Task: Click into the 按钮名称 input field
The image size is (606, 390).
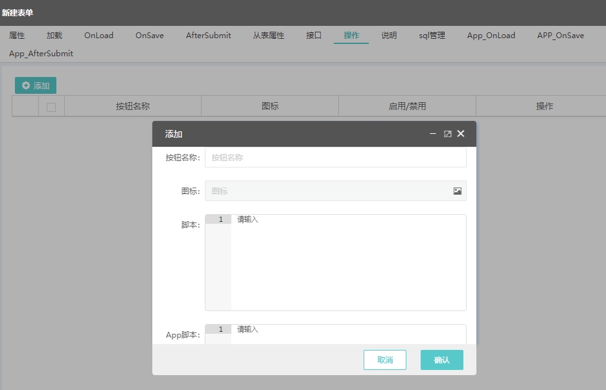Action: (x=336, y=157)
